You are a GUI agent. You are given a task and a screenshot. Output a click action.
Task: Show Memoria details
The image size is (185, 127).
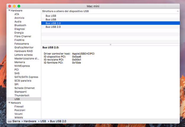(x=20, y=62)
